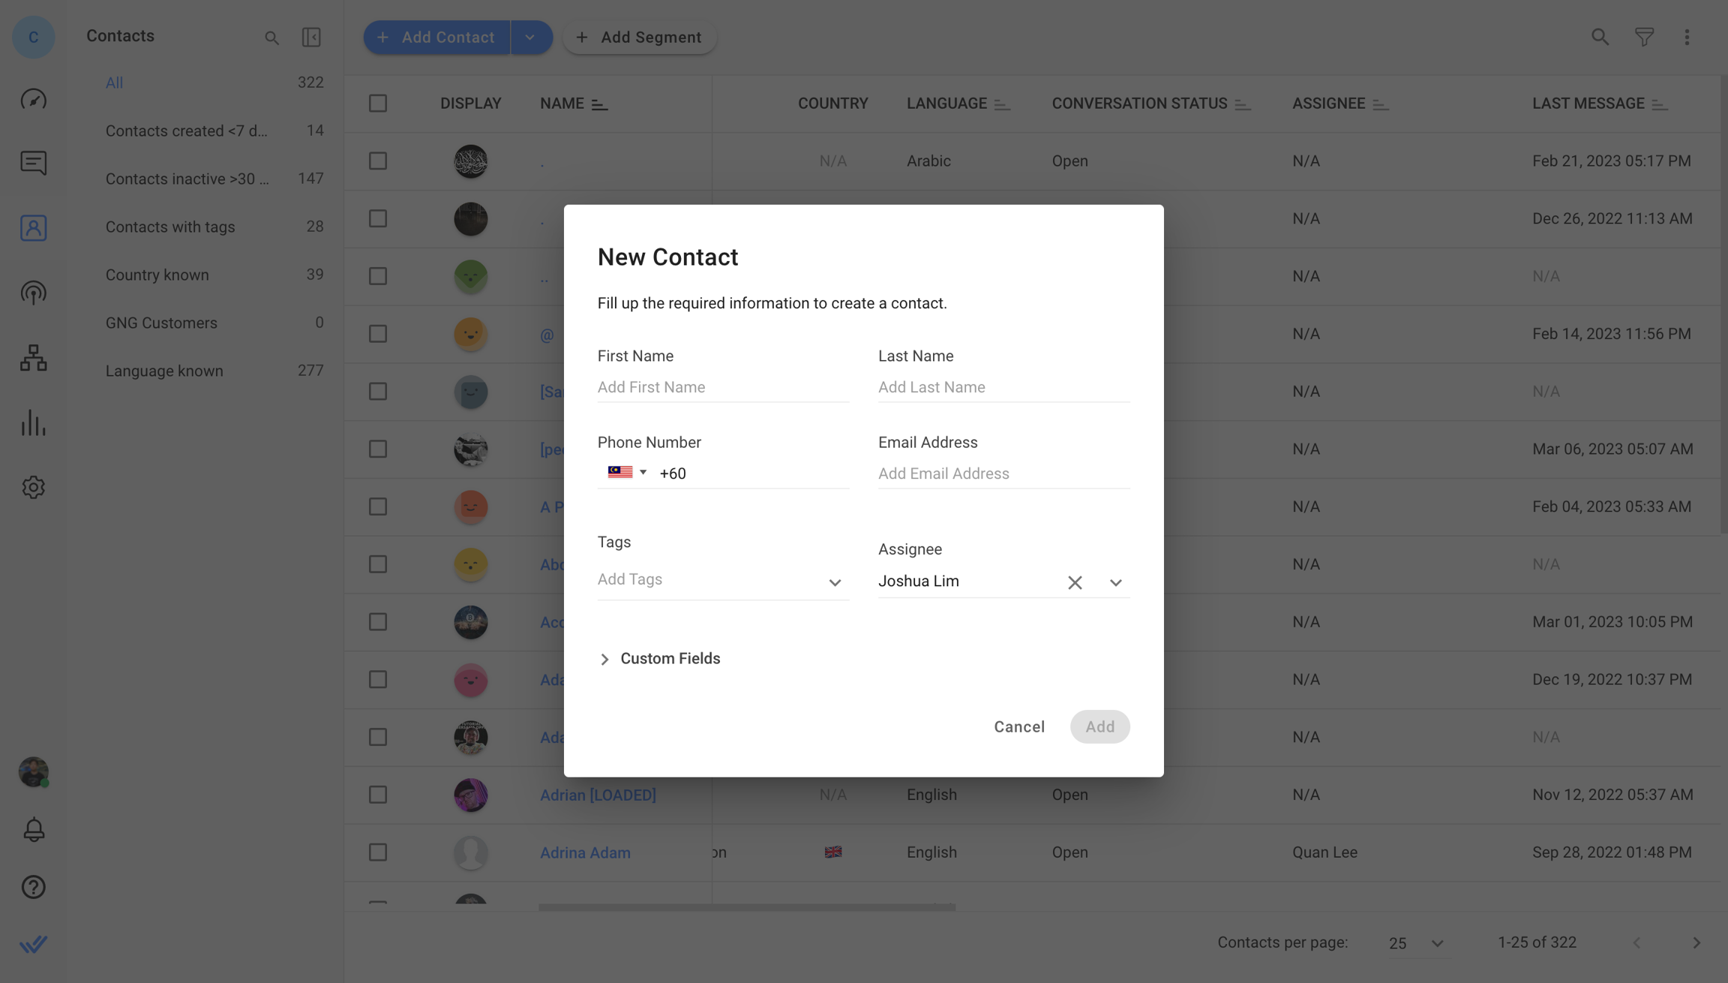Select the Contacts module icon
The image size is (1728, 983).
[33, 227]
